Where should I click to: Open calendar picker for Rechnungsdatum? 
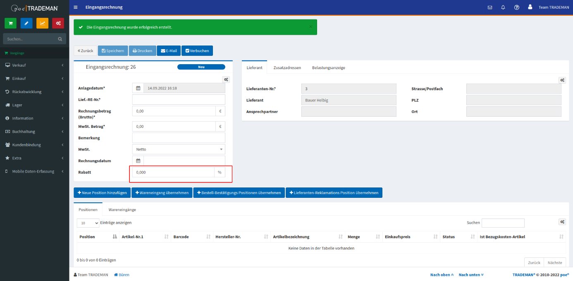[138, 161]
